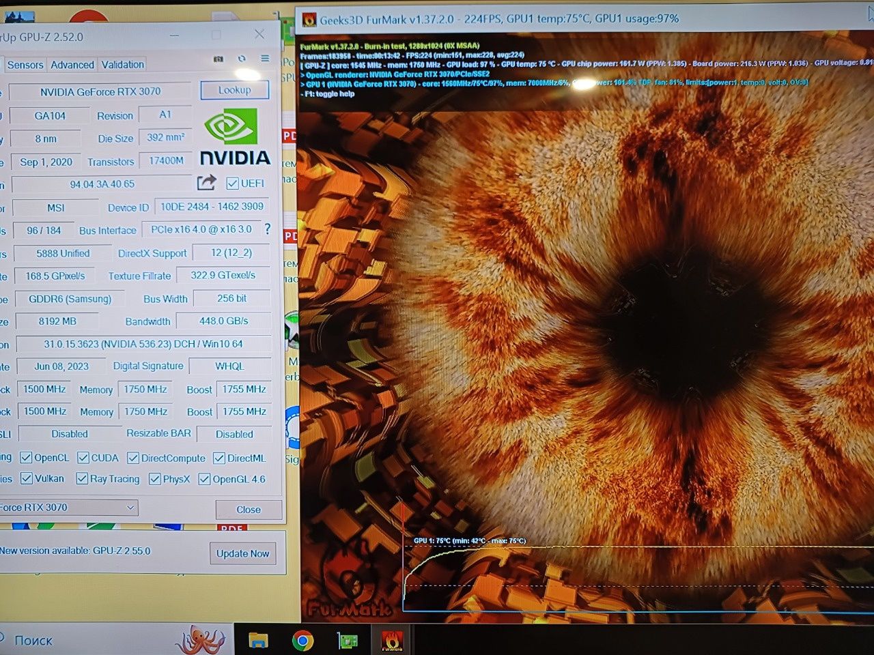The image size is (874, 655).
Task: Switch to the Sensors tab
Action: 25,65
